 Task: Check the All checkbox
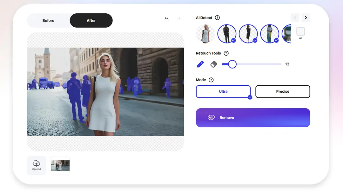[x=300, y=31]
